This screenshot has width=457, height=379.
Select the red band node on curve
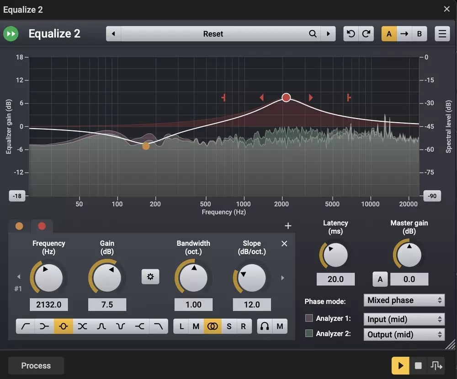pyautogui.click(x=286, y=97)
